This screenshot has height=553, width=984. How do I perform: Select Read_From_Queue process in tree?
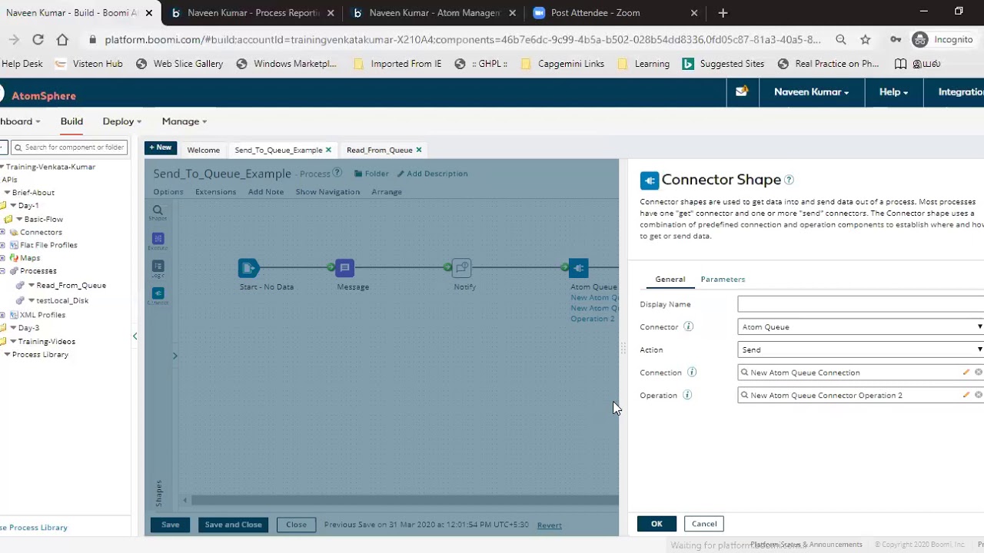coord(71,286)
